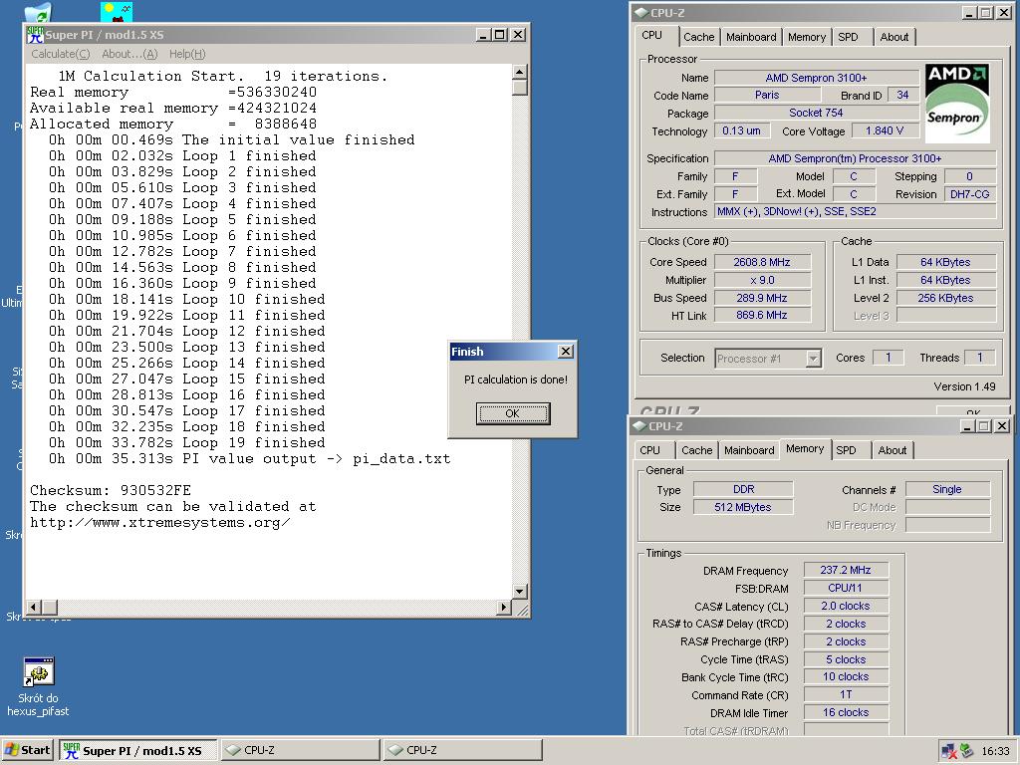The height and width of the screenshot is (765, 1020).
Task: Open the Start menu
Action: [26, 750]
